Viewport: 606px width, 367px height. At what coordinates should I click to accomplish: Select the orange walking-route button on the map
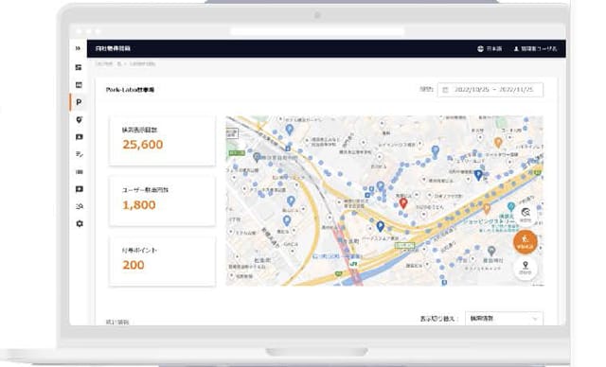pyautogui.click(x=526, y=241)
